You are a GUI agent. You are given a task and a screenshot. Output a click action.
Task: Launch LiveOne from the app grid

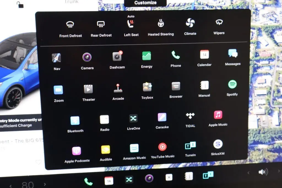pos(134,122)
